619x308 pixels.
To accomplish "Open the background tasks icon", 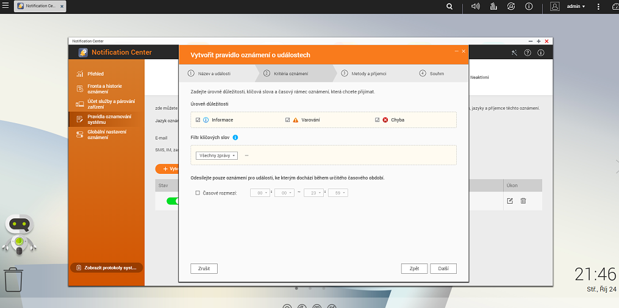I will tap(493, 6).
